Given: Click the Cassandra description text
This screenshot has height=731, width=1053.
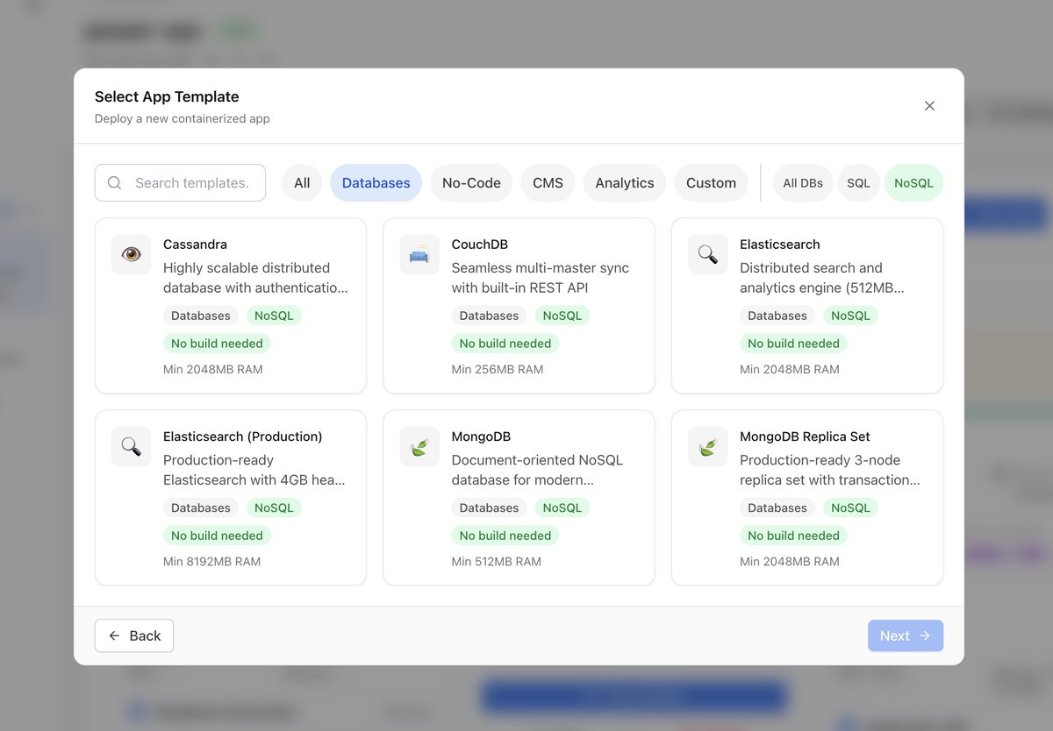Looking at the screenshot, I should tap(255, 278).
